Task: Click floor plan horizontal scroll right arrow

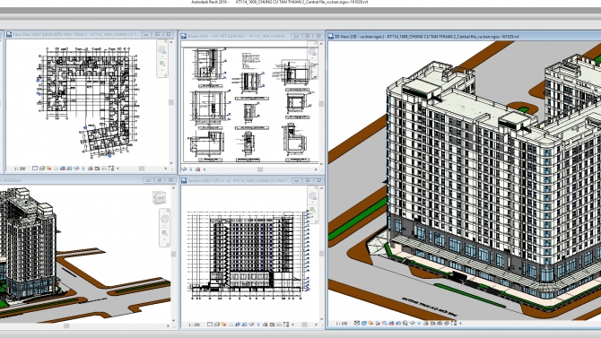Action: [166, 169]
